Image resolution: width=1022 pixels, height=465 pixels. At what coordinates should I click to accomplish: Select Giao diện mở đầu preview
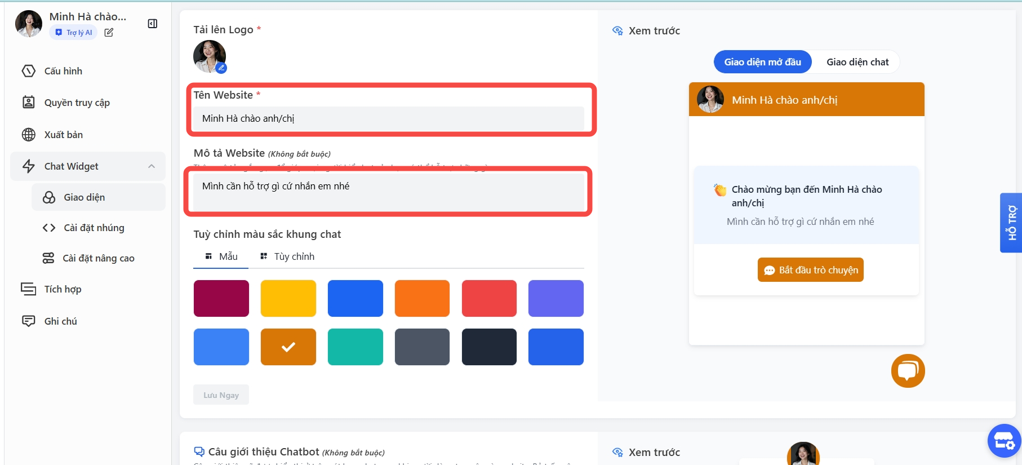coord(762,62)
